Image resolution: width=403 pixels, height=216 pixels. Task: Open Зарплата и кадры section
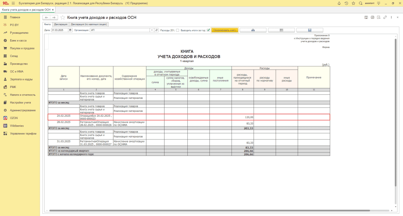point(21,79)
